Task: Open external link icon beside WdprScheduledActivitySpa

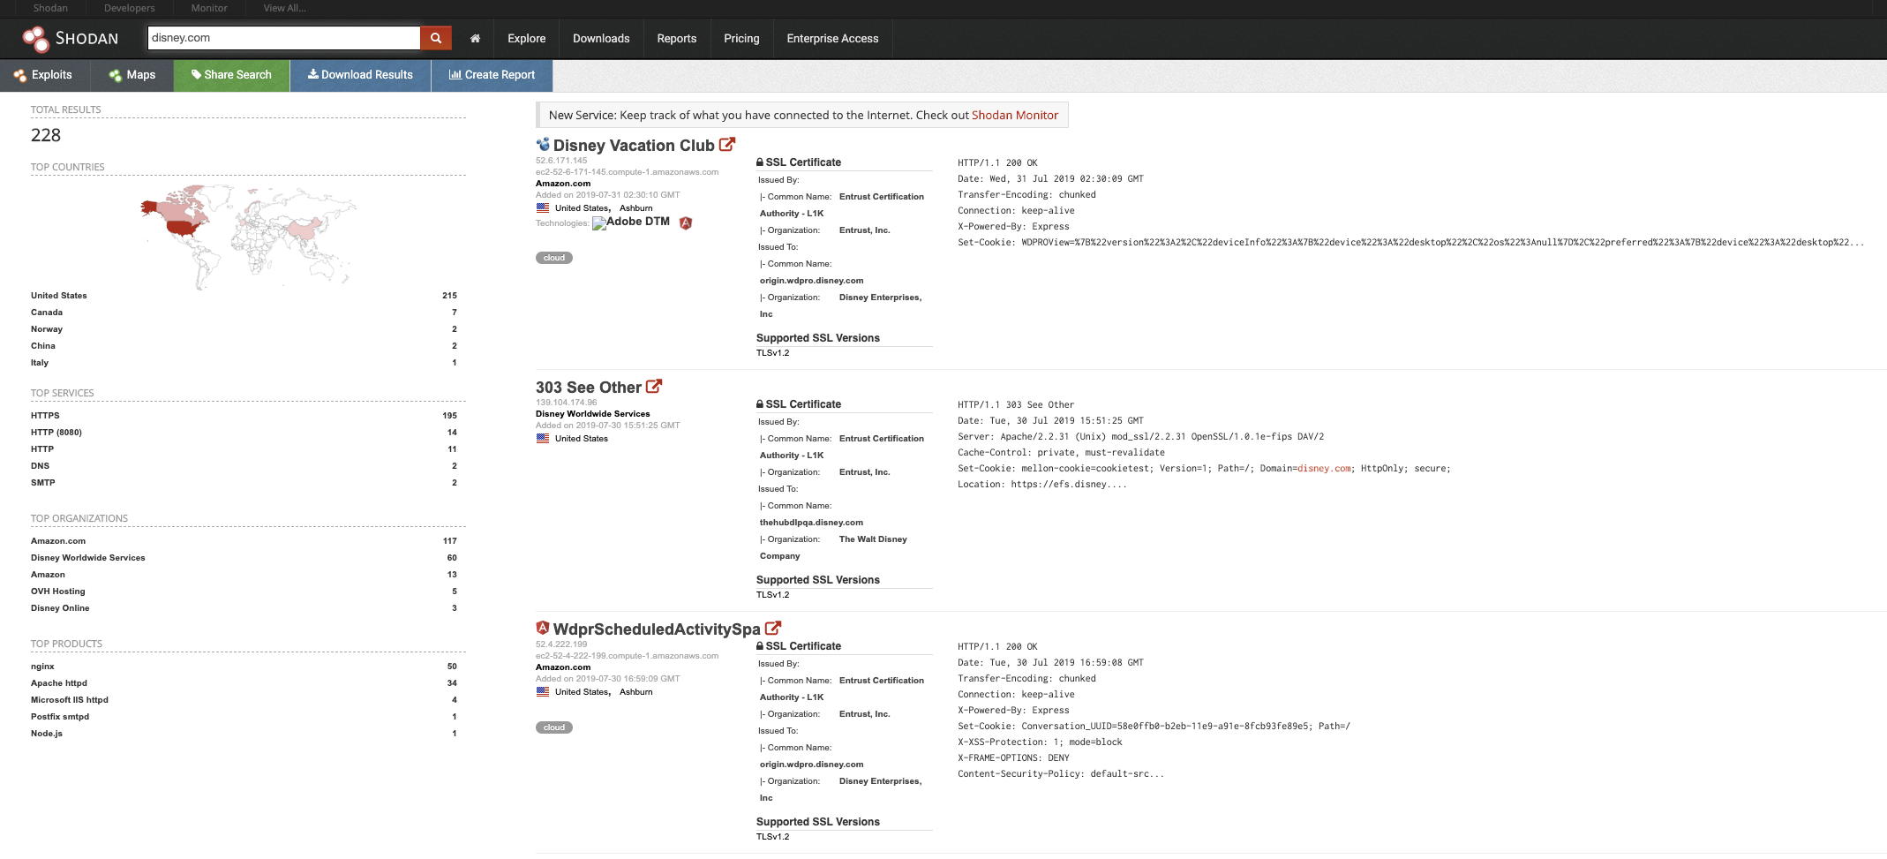Action: [773, 629]
